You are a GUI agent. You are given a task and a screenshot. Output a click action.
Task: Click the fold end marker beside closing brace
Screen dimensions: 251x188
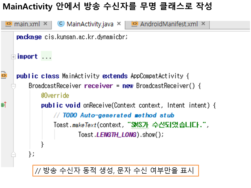point(13,155)
